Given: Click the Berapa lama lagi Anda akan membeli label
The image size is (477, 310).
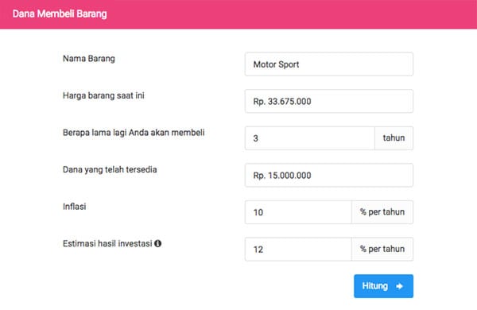Looking at the screenshot, I should click(x=134, y=133).
